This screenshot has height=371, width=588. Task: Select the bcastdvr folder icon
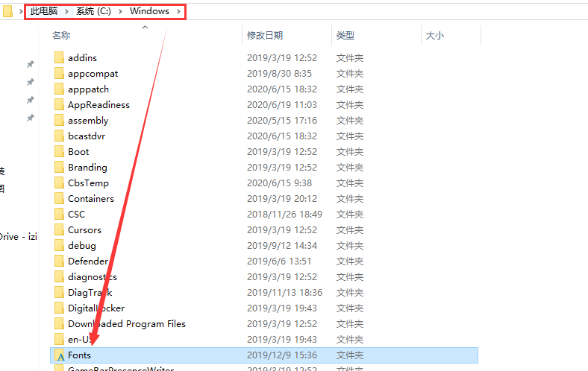59,136
